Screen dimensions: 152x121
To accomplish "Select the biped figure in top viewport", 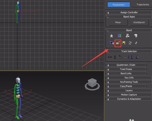I will 18,12.
